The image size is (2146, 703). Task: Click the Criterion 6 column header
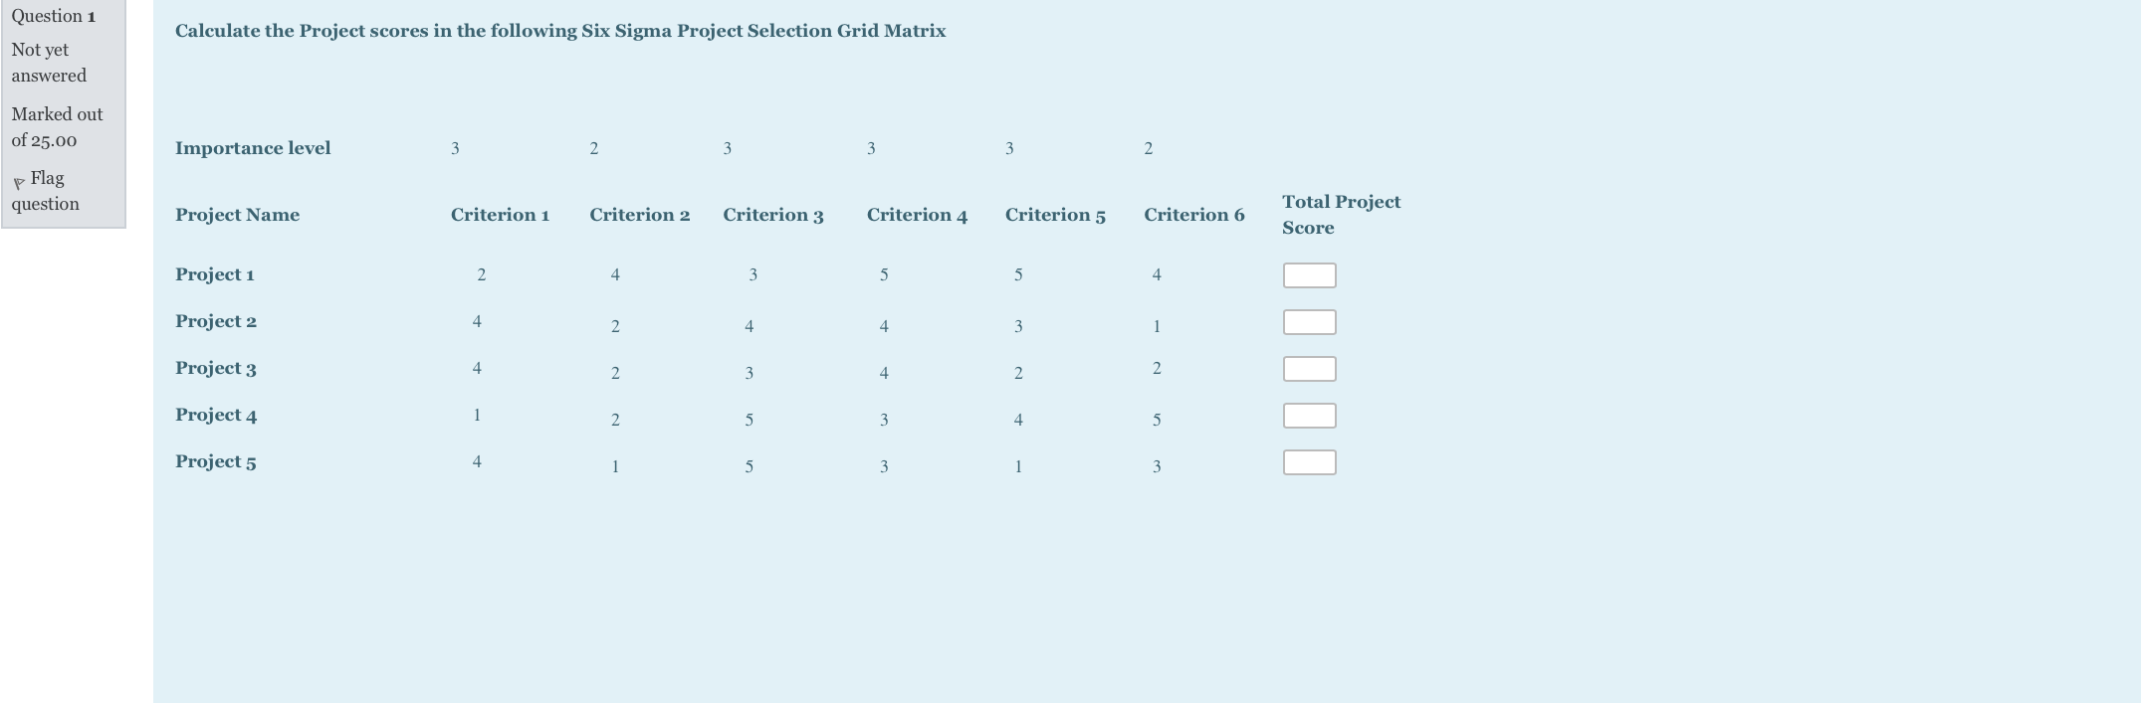[1193, 215]
